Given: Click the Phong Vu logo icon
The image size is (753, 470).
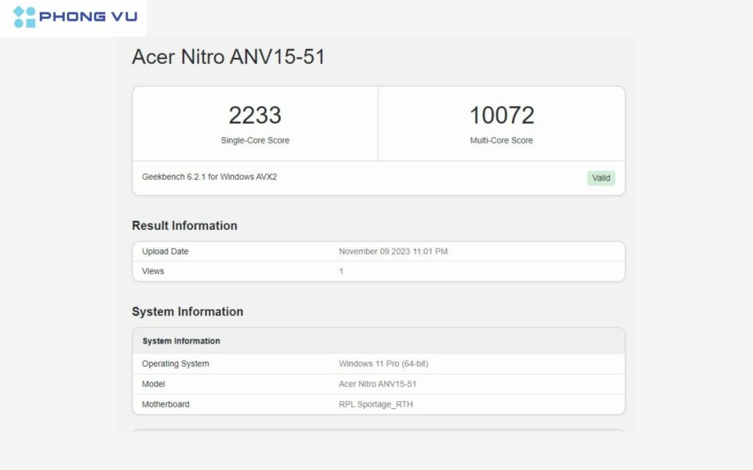Looking at the screenshot, I should tap(24, 17).
